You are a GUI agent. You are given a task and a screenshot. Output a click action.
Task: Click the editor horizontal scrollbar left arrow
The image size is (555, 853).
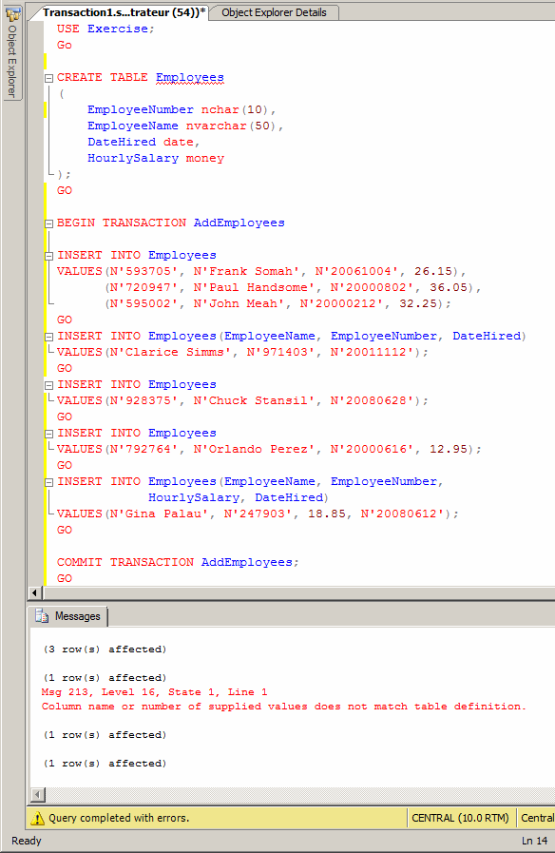(35, 592)
